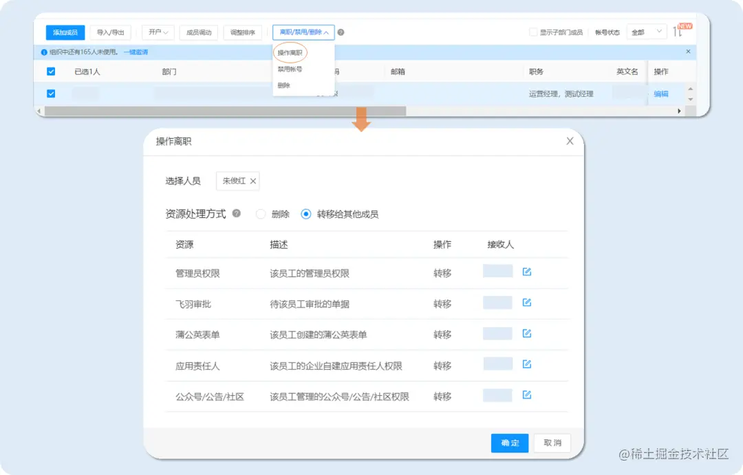
Task: Collapse the 离职/禁用/删除 dropdown
Action: click(303, 32)
